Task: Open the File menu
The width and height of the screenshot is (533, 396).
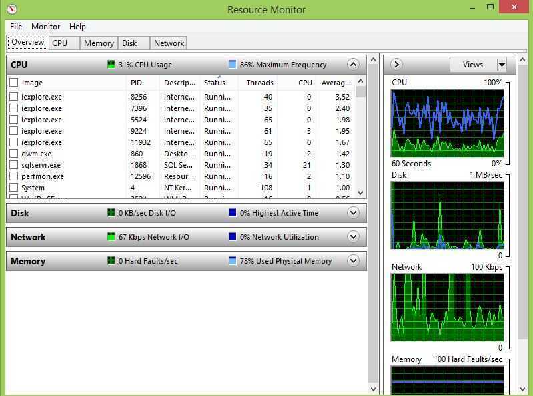Action: pos(16,27)
